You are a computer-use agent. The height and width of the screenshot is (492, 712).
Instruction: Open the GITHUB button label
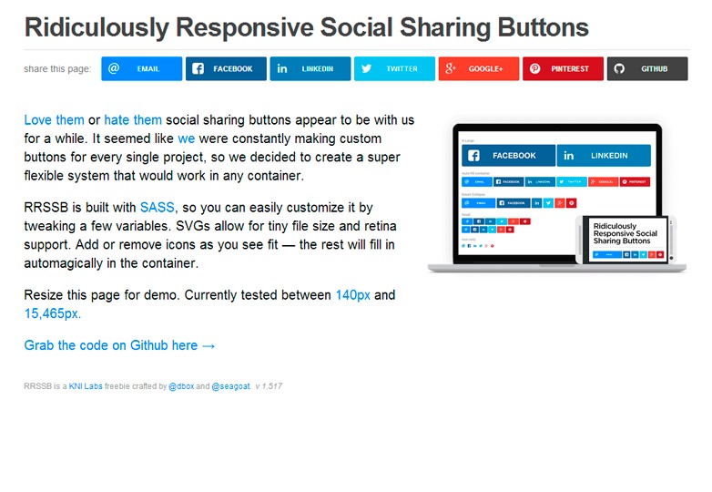(x=655, y=69)
